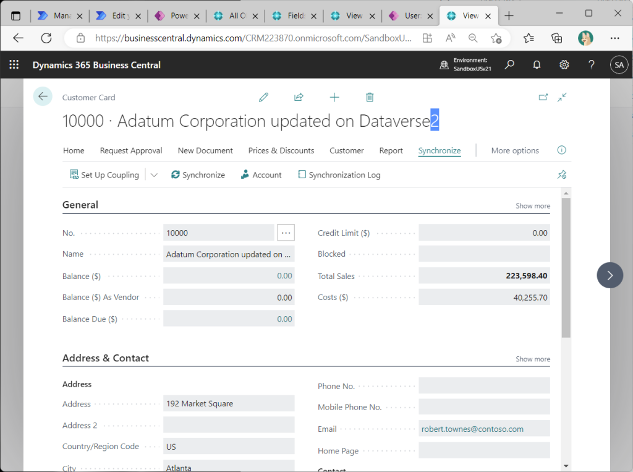Click the browser zoom out magnifier icon
The height and width of the screenshot is (472, 633).
coord(473,38)
